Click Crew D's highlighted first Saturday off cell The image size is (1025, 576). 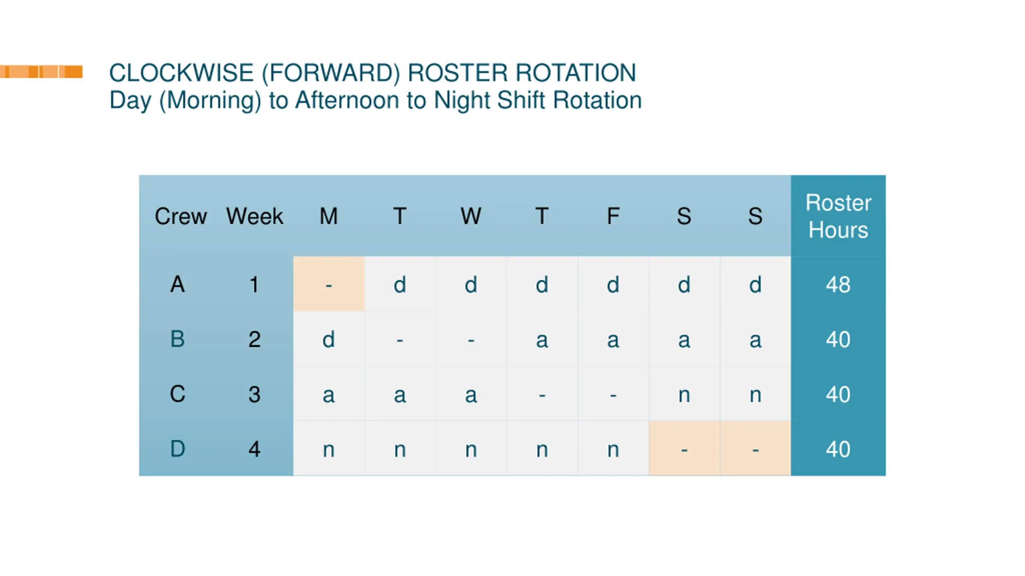684,448
